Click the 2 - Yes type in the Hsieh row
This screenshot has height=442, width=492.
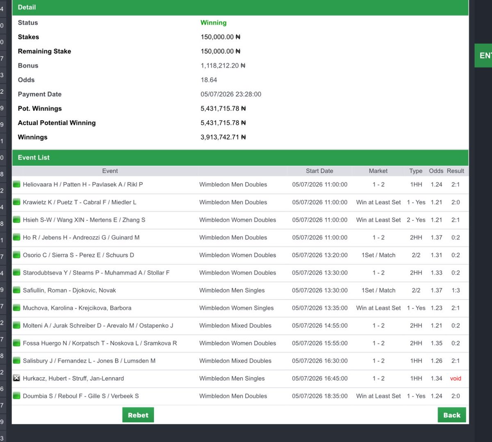tap(416, 220)
